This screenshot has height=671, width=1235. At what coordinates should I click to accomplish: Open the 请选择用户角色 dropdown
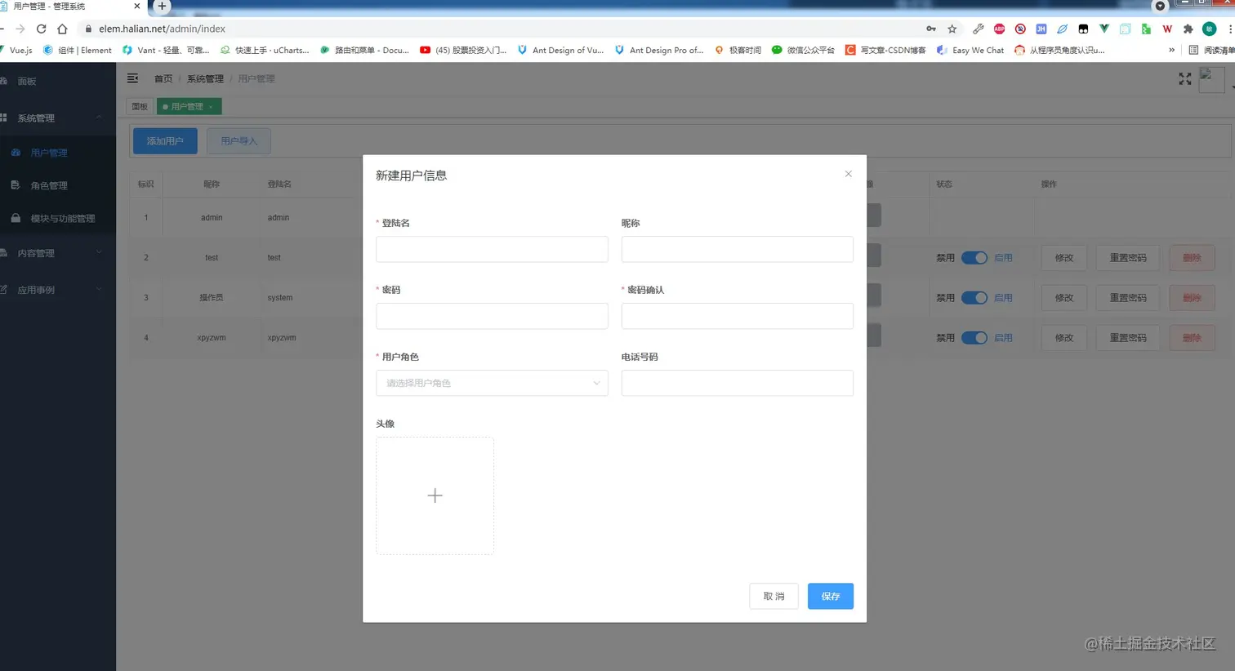(491, 382)
